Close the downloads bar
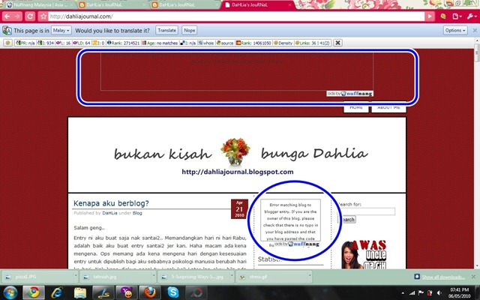The image size is (480, 300). click(473, 277)
